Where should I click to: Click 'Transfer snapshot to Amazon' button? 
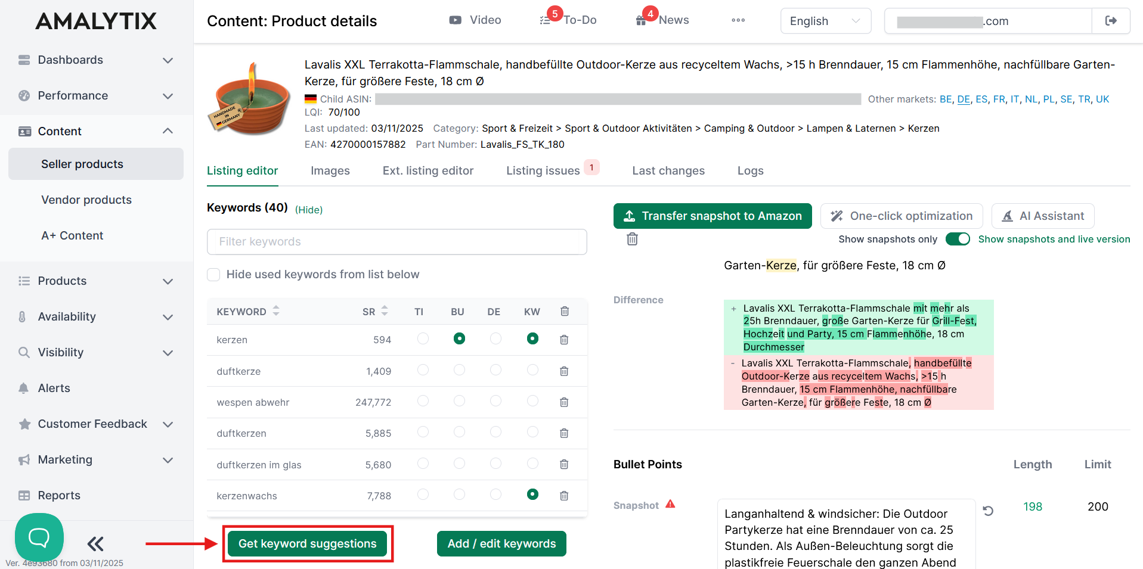(x=713, y=216)
